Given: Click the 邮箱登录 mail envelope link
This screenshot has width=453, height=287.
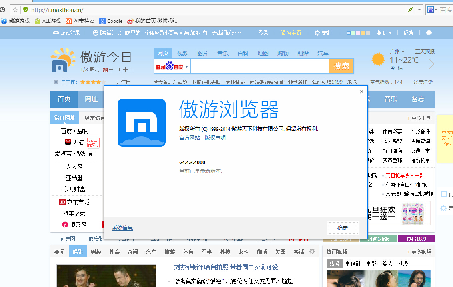Looking at the screenshot, I should [66, 33].
